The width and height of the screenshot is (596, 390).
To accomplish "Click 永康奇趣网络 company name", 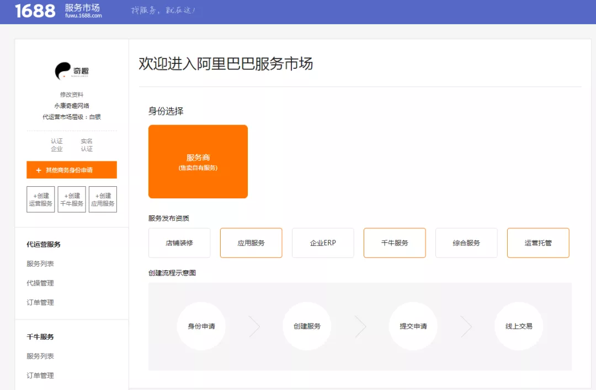I will point(71,106).
